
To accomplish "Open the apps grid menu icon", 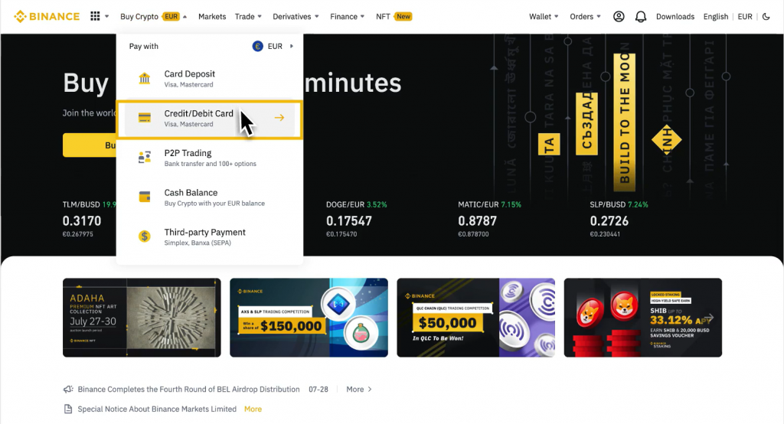I will coord(96,16).
